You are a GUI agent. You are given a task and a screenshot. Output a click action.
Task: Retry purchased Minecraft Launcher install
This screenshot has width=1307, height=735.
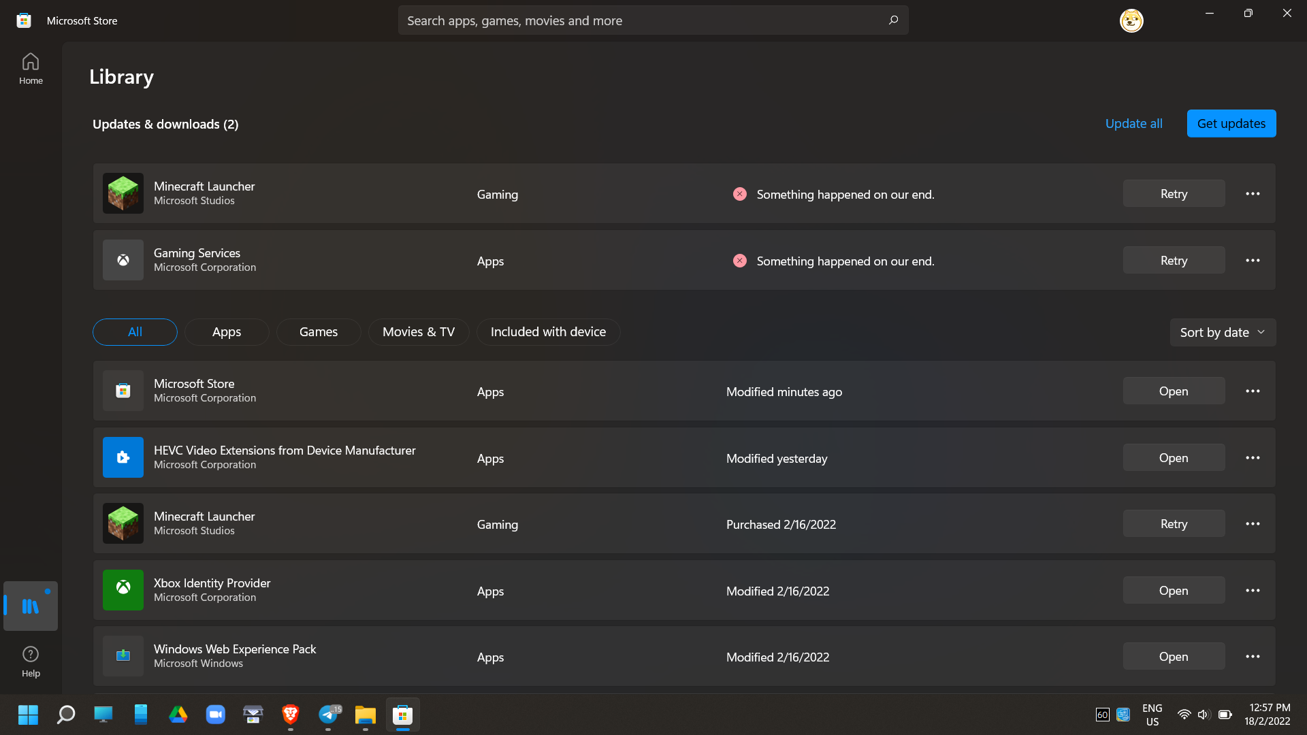[x=1174, y=524]
